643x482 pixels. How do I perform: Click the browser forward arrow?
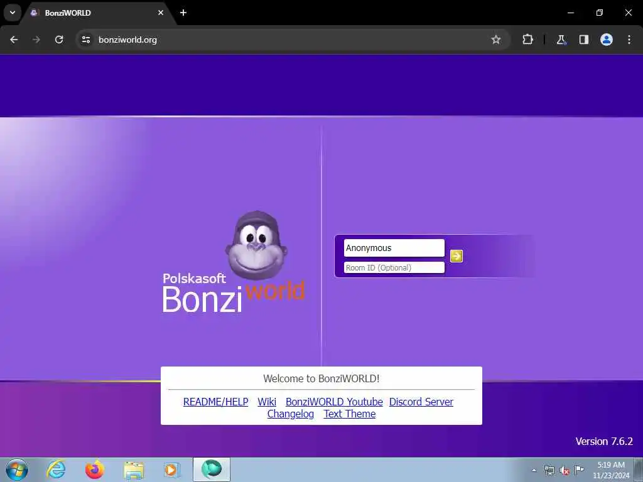coord(36,40)
